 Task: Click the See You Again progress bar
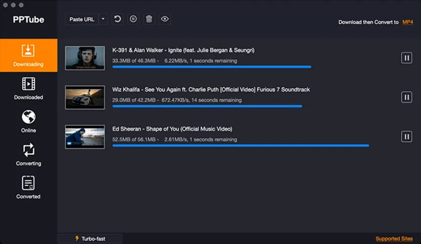tap(207, 106)
